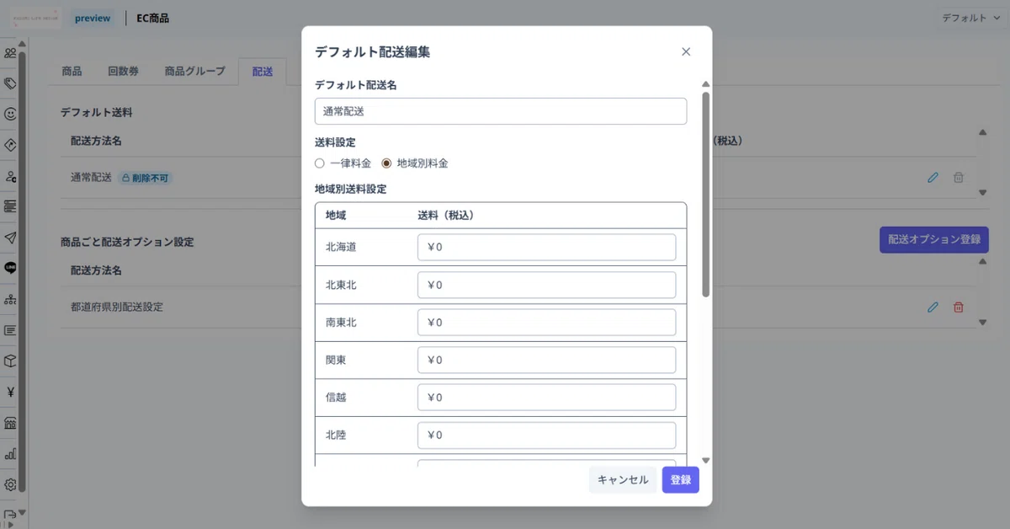Click the キャンセル button
This screenshot has width=1010, height=529.
[623, 480]
